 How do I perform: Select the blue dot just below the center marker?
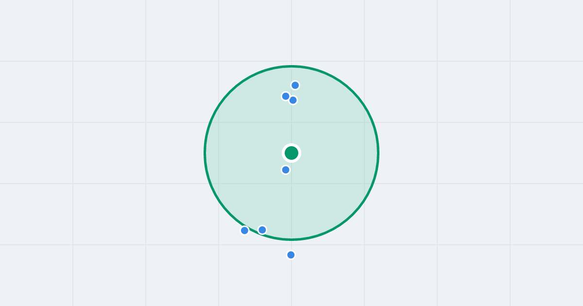286,170
